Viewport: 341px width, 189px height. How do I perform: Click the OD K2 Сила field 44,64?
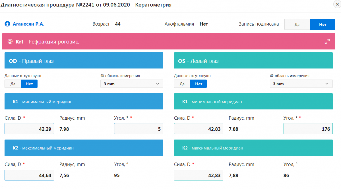[x=29, y=175]
